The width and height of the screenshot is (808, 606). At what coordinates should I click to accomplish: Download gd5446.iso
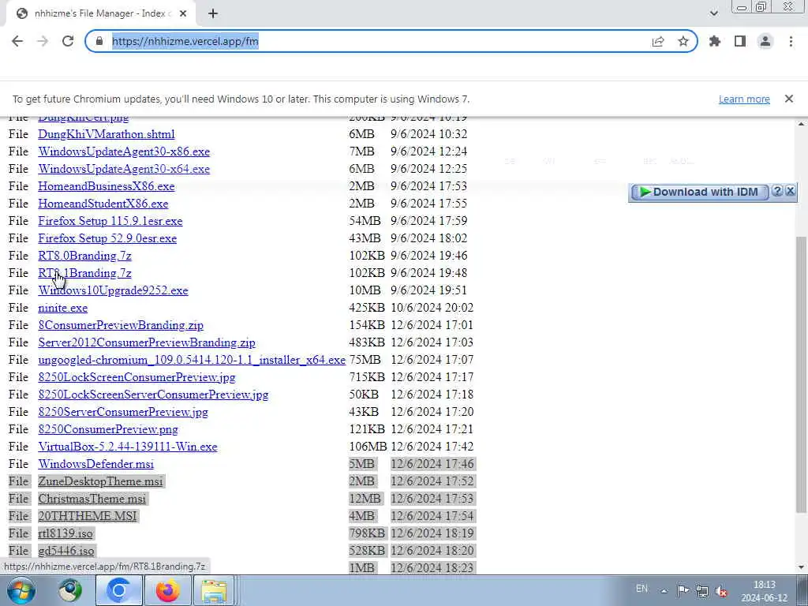coord(66,551)
